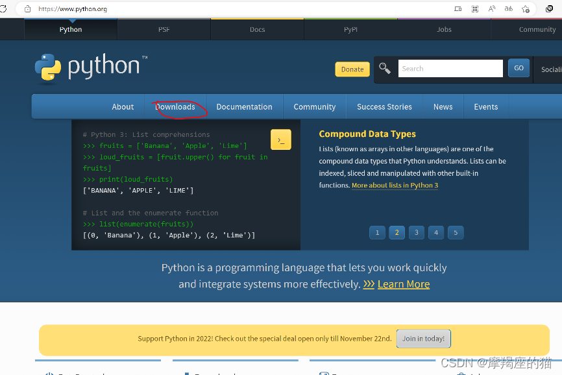Open the Downloads menu
The image size is (562, 375).
(177, 106)
